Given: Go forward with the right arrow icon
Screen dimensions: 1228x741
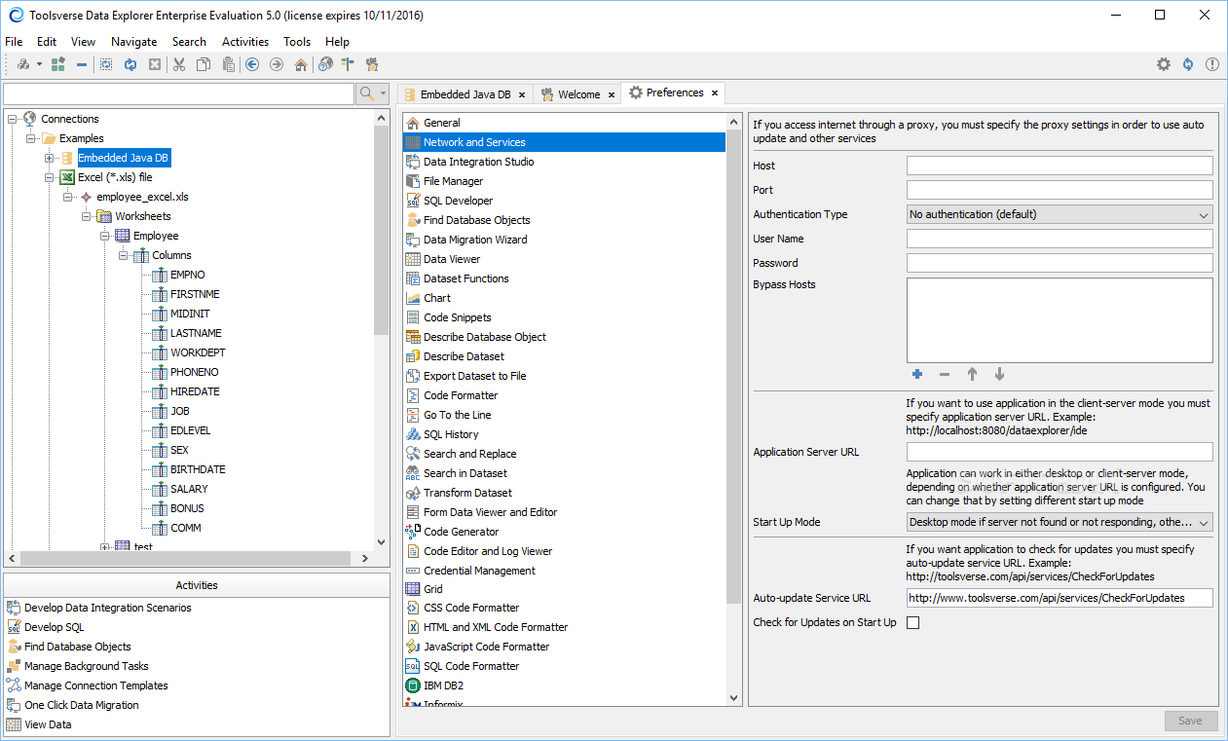Looking at the screenshot, I should (277, 64).
